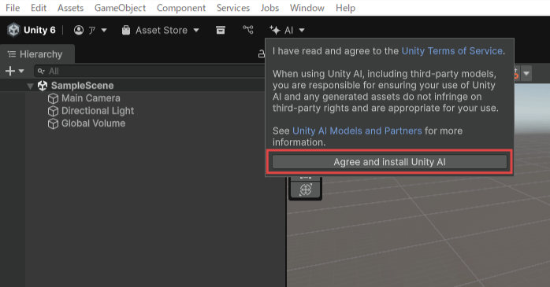
Task: Select Main Camera in the Hierarchy
Action: click(91, 98)
